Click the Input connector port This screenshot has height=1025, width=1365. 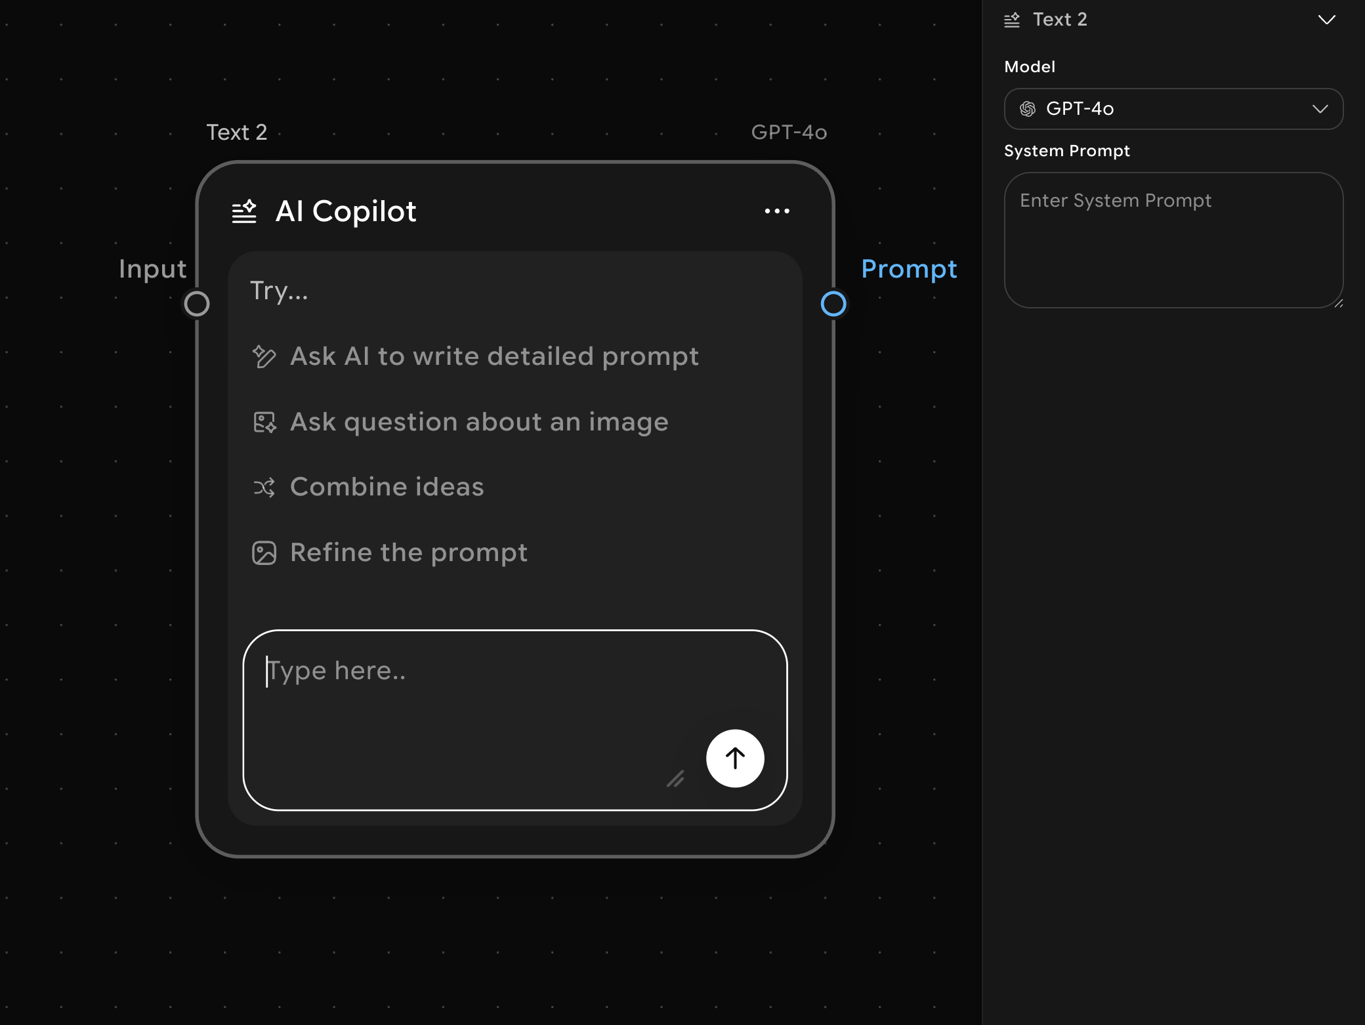pyautogui.click(x=196, y=304)
